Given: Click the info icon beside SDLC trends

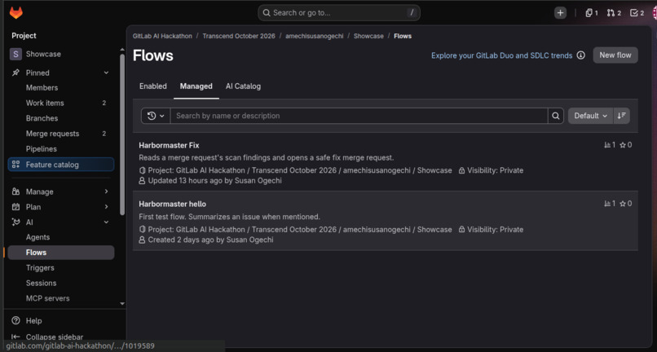Looking at the screenshot, I should tap(580, 55).
